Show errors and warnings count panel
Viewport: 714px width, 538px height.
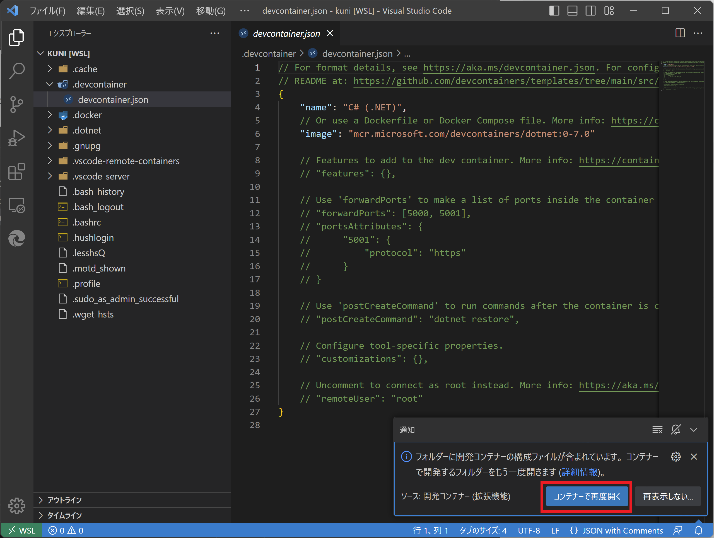pyautogui.click(x=66, y=530)
